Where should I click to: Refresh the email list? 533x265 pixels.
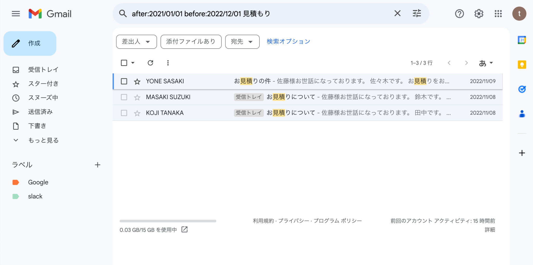pyautogui.click(x=150, y=63)
